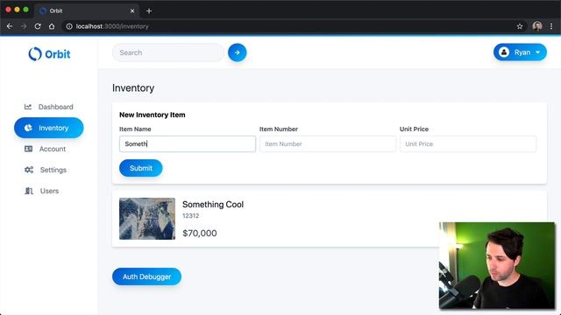The image size is (561, 315).
Task: Open Chrome three-dot menu
Action: click(x=551, y=26)
